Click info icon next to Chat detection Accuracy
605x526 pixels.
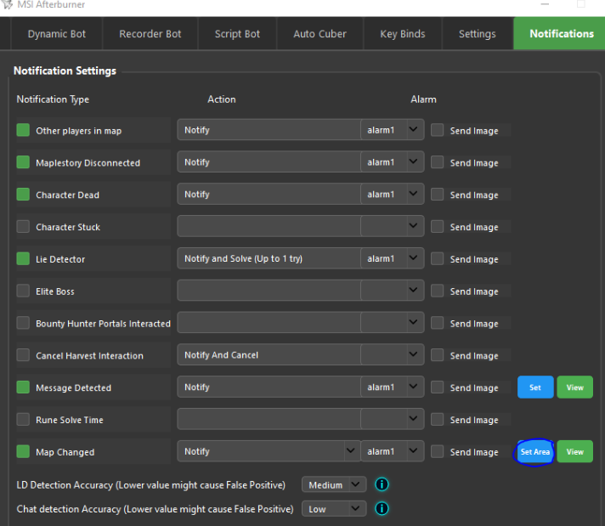pos(382,508)
